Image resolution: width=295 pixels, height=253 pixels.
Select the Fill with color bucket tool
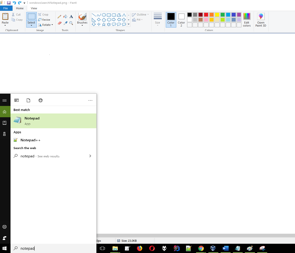click(65, 17)
